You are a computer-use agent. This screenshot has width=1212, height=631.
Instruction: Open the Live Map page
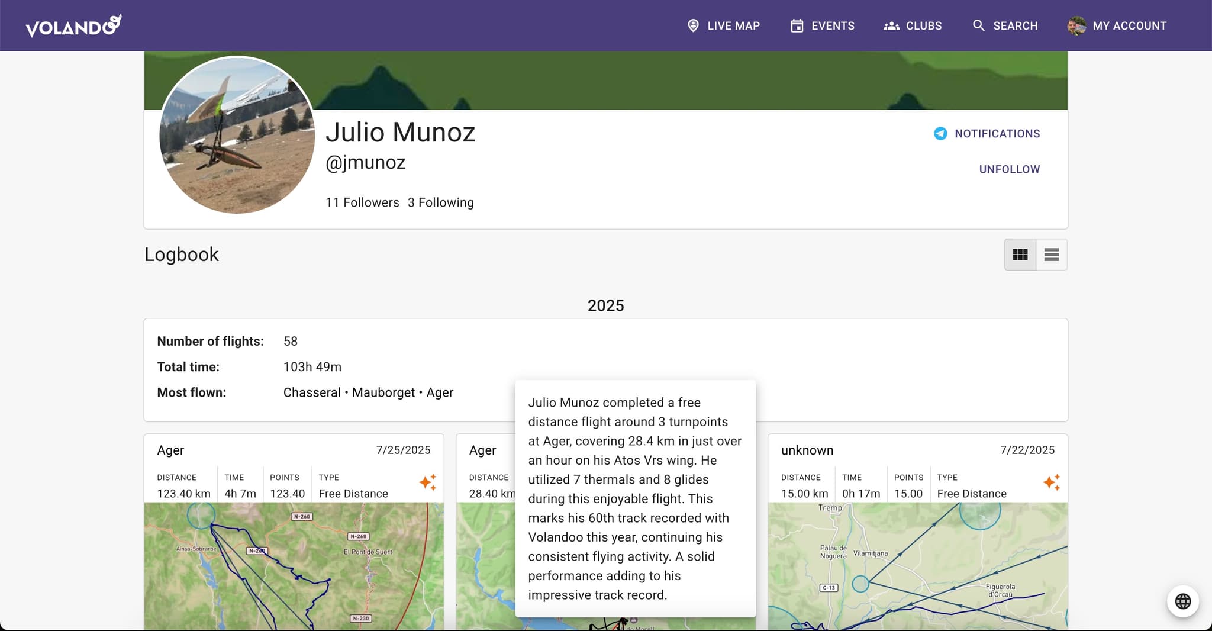(723, 26)
